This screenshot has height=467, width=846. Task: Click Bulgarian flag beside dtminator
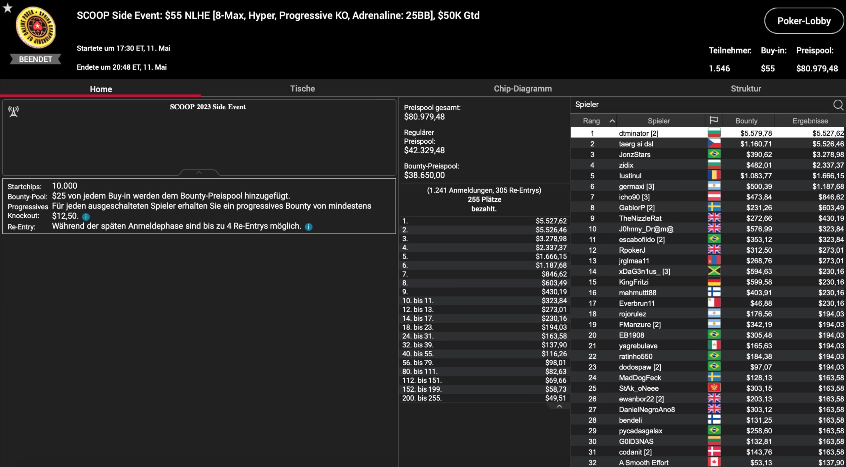click(714, 133)
